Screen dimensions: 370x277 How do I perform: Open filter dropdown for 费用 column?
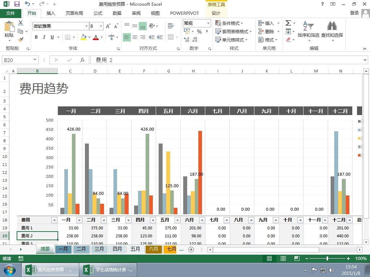click(x=54, y=220)
